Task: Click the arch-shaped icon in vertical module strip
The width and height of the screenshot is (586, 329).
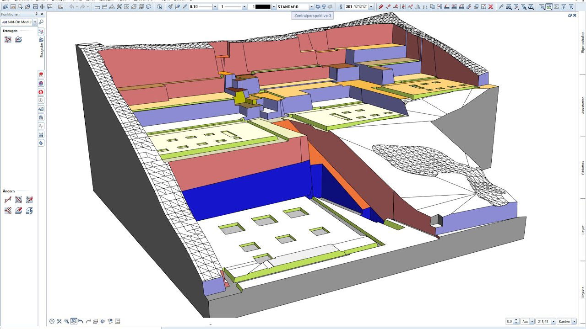Action: point(41,117)
